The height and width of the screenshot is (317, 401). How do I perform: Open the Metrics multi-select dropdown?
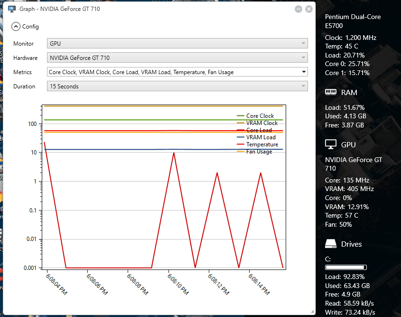177,72
